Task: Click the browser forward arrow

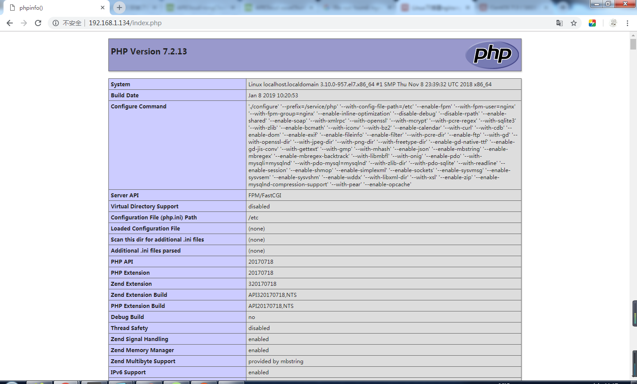Action: (24, 23)
